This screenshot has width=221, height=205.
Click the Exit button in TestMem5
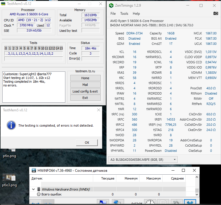coord(85,98)
